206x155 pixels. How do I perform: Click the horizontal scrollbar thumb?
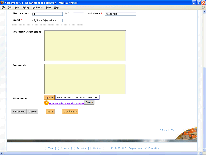(101, 153)
